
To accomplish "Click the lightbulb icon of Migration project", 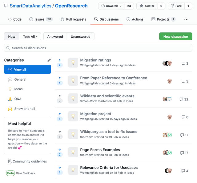I will (73, 116).
